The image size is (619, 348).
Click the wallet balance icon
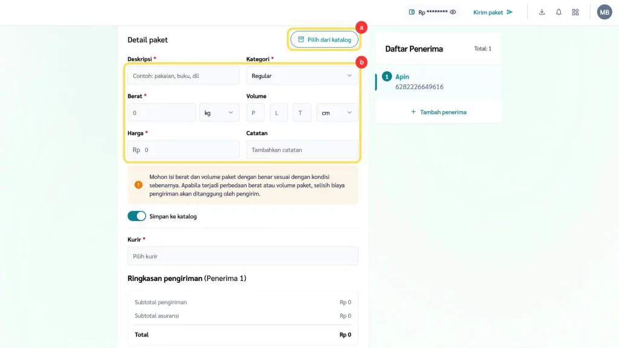coord(412,12)
